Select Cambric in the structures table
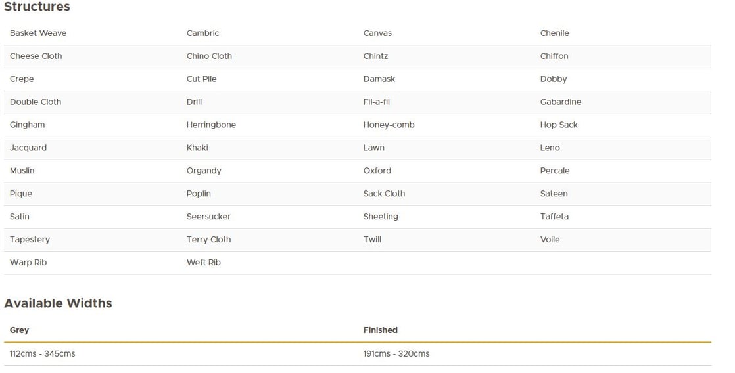The width and height of the screenshot is (735, 373). 202,33
